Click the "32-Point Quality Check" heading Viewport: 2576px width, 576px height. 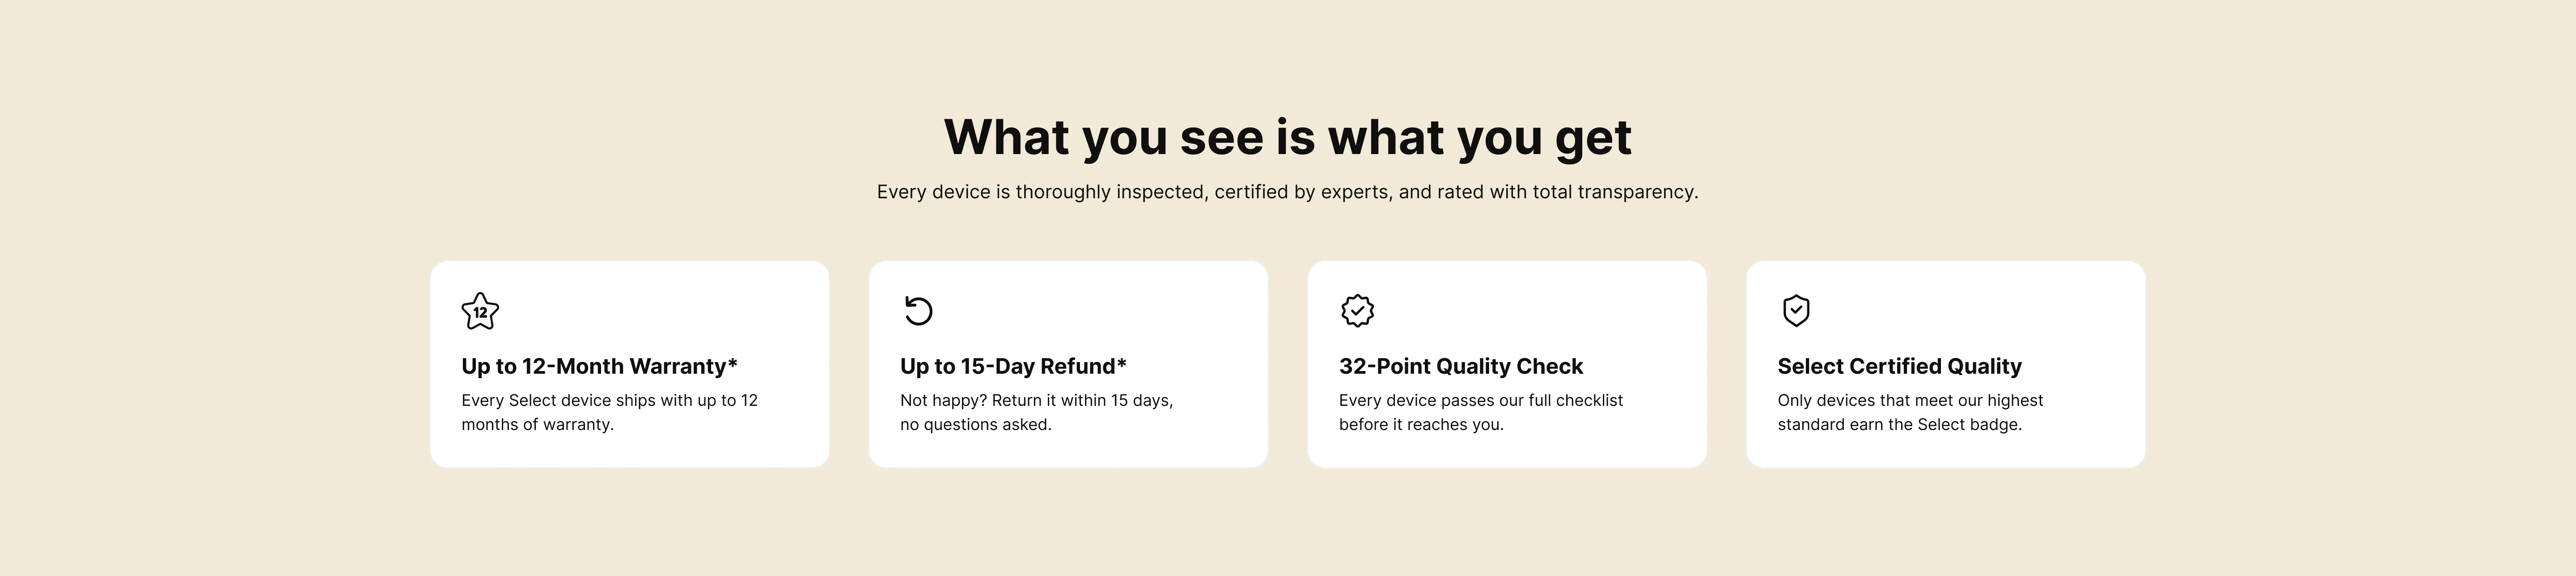coord(1460,367)
